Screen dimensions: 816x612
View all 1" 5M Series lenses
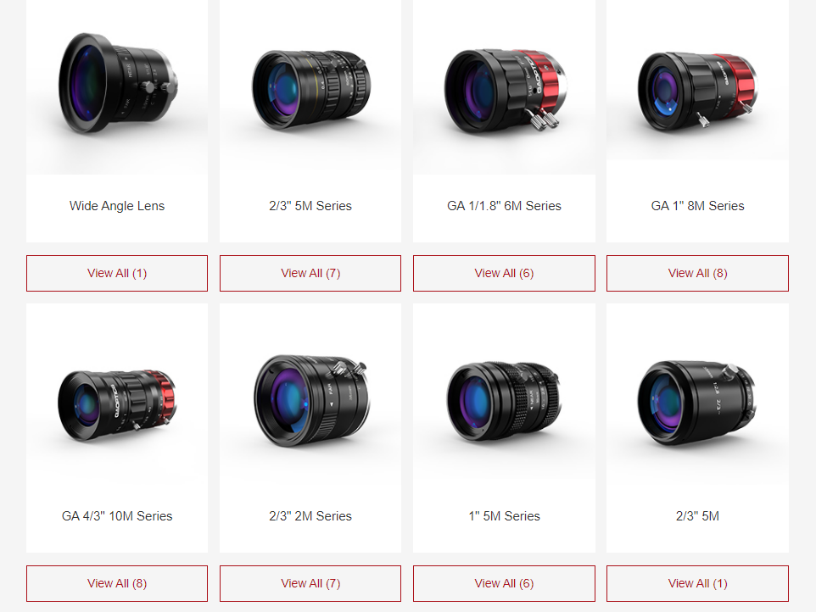[x=505, y=583]
